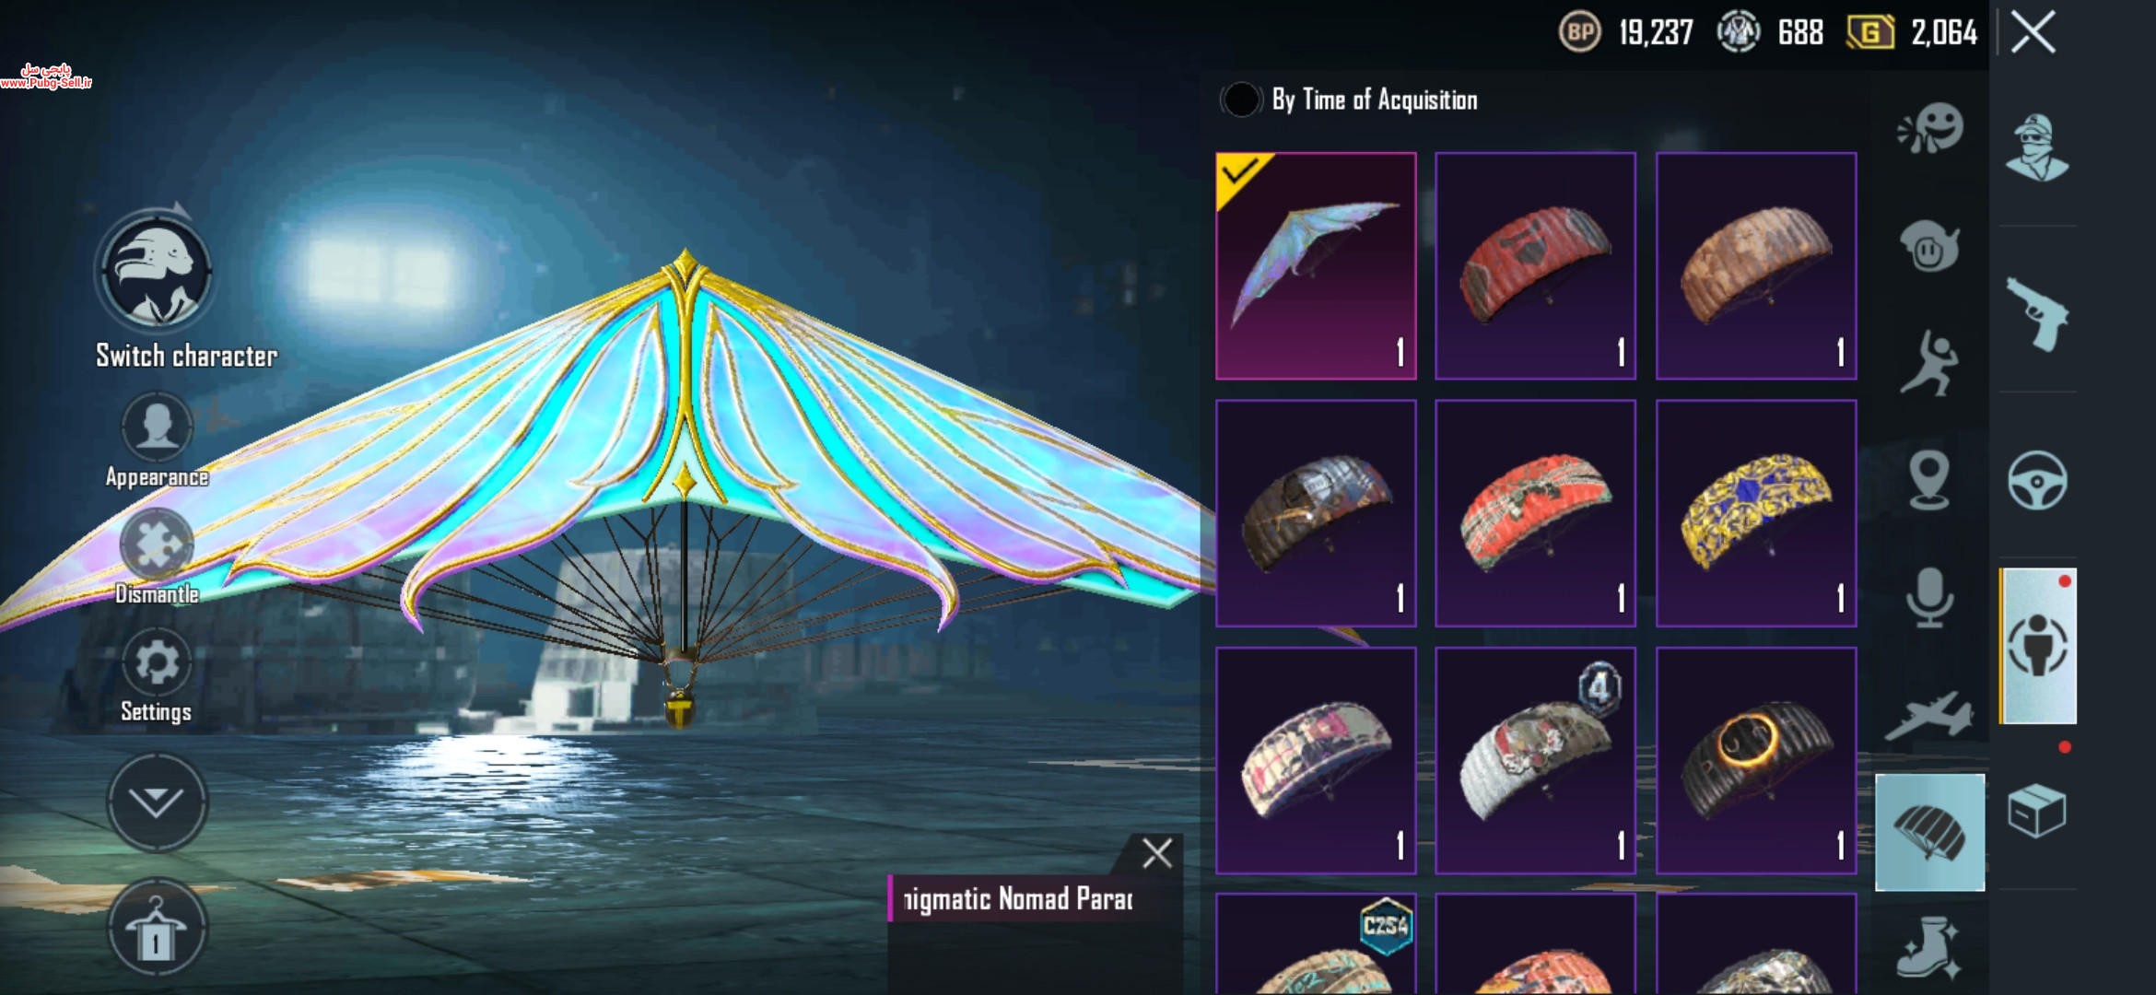This screenshot has height=995, width=2156.
Task: Choose the blue and gold patterned parachute
Action: 1756,514
